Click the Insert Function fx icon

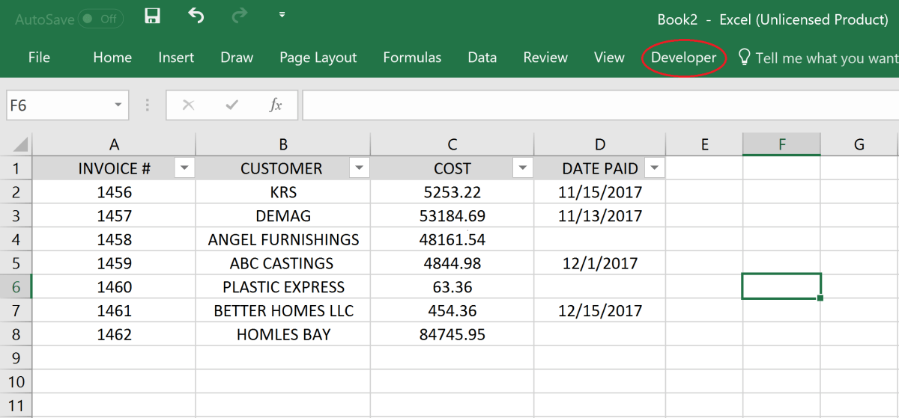pyautogui.click(x=276, y=105)
